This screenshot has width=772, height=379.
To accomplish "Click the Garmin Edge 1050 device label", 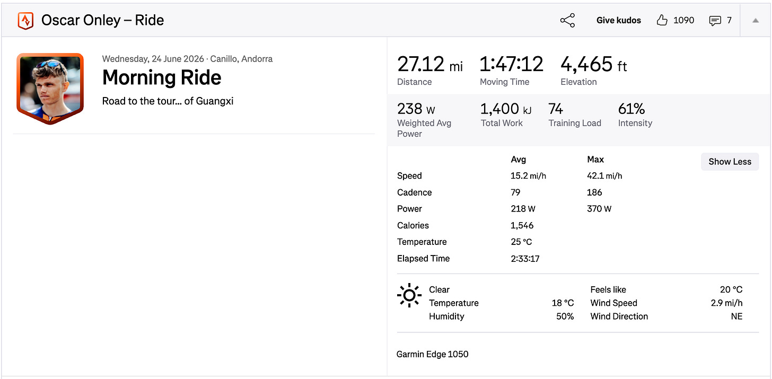I will [x=433, y=354].
